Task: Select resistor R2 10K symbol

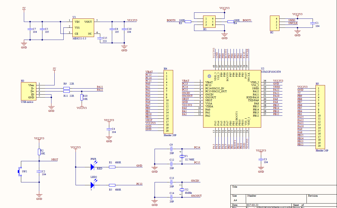Action: tap(39, 152)
